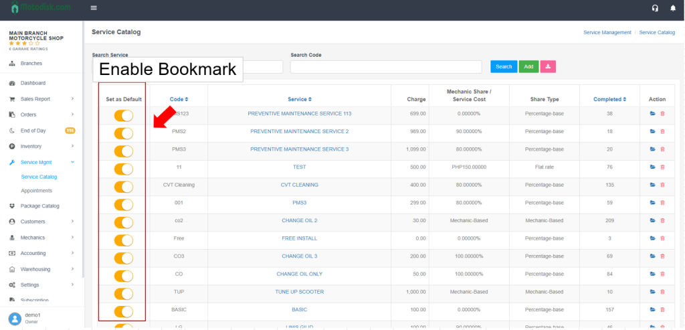Delete the CVT CLEANING service via trash icon
This screenshot has width=685, height=330.
pyautogui.click(x=662, y=185)
